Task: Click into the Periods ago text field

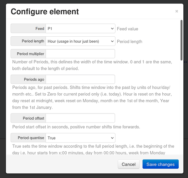Action: point(80,79)
